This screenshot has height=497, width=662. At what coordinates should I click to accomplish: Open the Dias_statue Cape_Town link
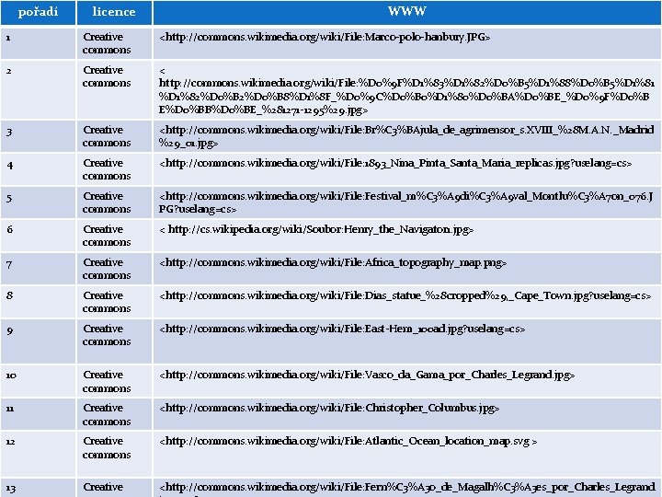coord(405,295)
